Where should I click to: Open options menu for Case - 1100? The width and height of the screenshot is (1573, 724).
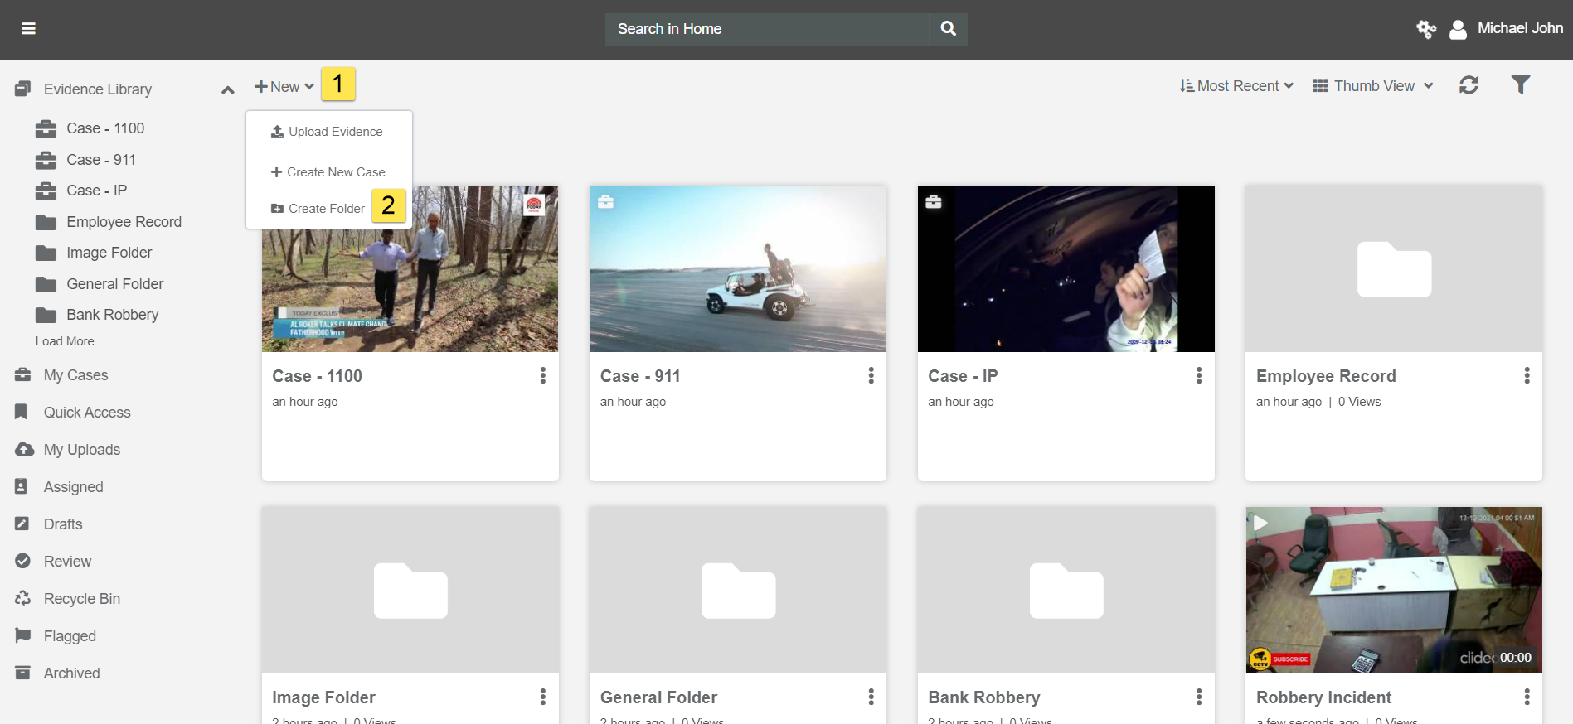pyautogui.click(x=543, y=376)
